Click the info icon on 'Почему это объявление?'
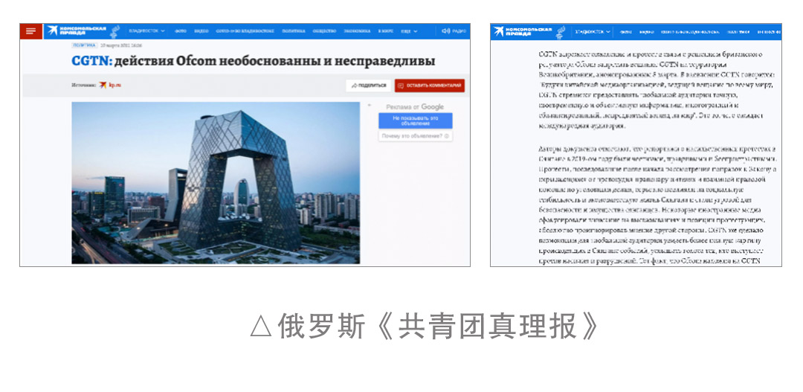 pos(448,136)
